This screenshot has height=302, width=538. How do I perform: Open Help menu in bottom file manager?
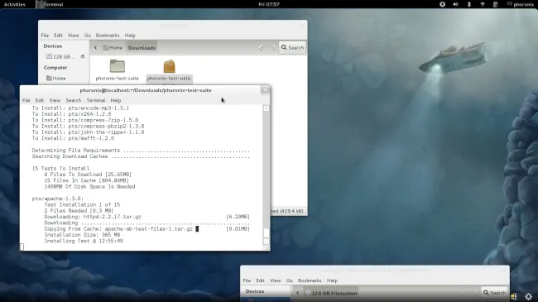tap(332, 280)
